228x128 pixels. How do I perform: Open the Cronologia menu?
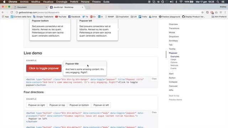62,2
